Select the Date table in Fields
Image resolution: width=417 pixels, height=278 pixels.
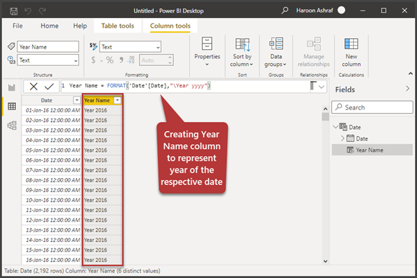(x=355, y=127)
